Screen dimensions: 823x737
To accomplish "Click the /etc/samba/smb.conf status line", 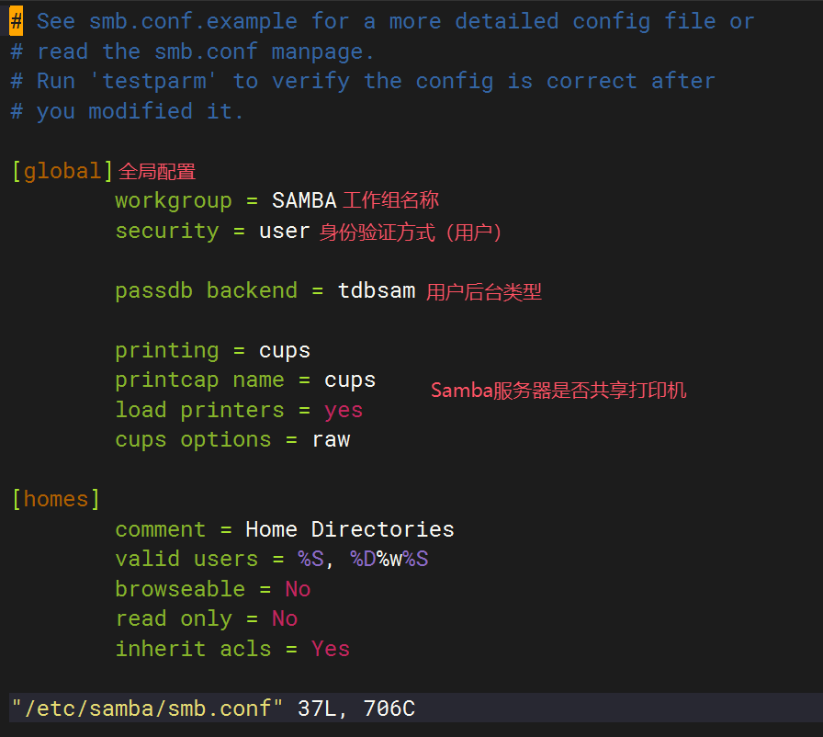I will click(x=213, y=709).
